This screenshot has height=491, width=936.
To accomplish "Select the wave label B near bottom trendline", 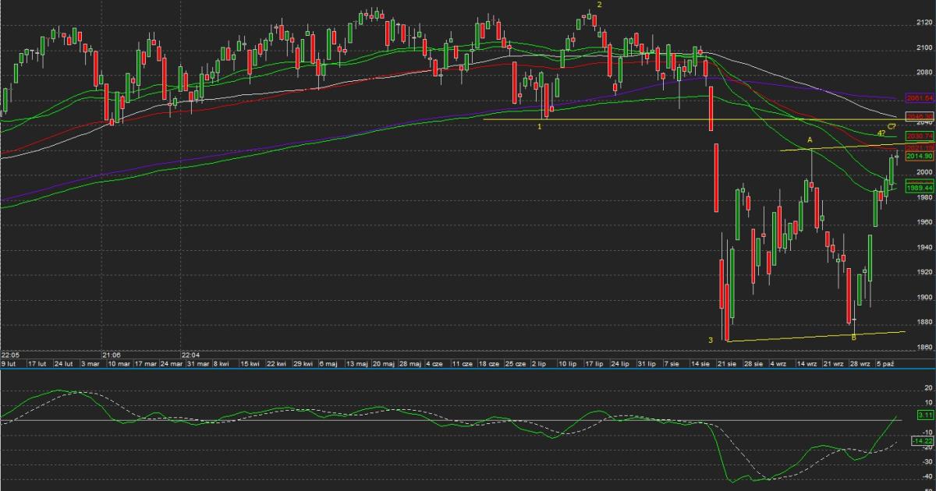I will click(853, 337).
